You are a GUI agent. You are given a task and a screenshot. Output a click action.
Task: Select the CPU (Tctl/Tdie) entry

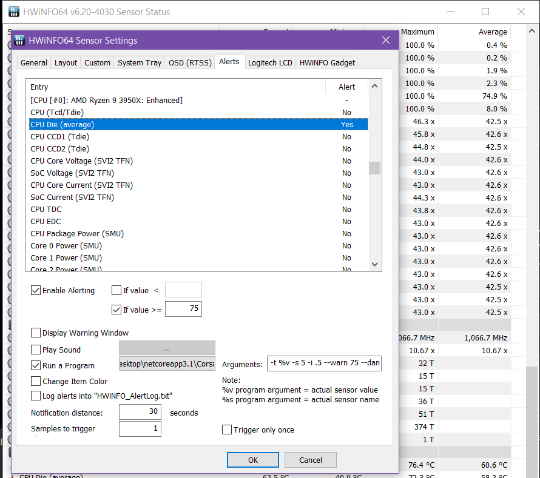(x=199, y=113)
